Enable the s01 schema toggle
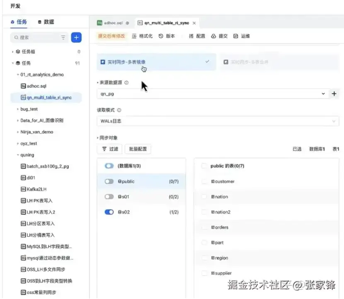The height and width of the screenshot is (299, 344). (x=109, y=197)
